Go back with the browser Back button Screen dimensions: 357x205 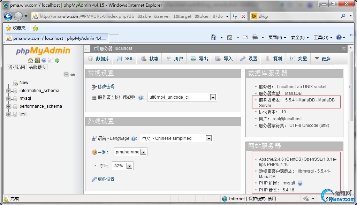point(8,16)
